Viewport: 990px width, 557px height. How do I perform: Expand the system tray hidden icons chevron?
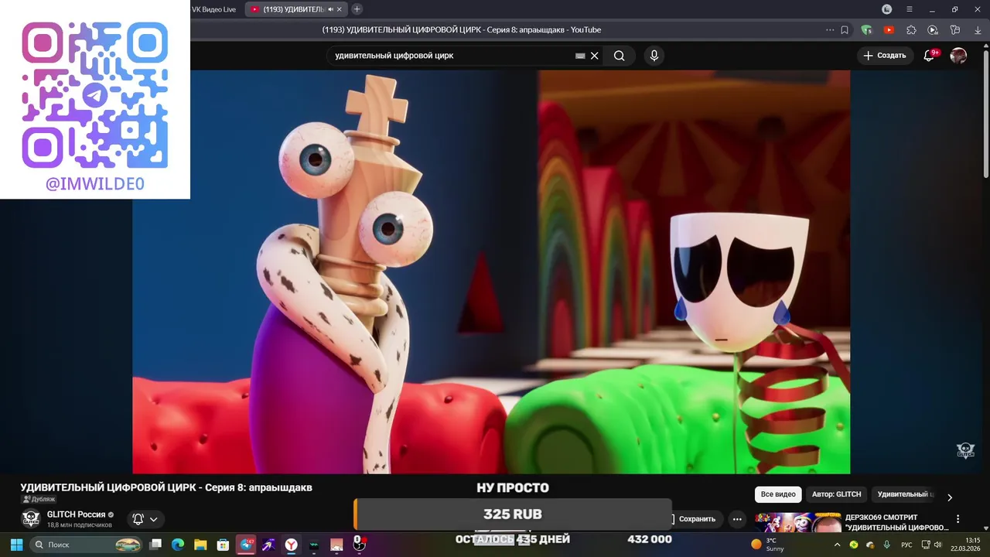coord(837,545)
